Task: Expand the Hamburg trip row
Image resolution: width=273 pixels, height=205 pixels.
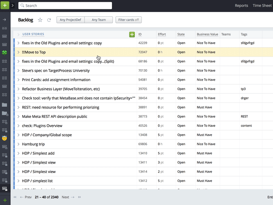Action: coord(18,144)
